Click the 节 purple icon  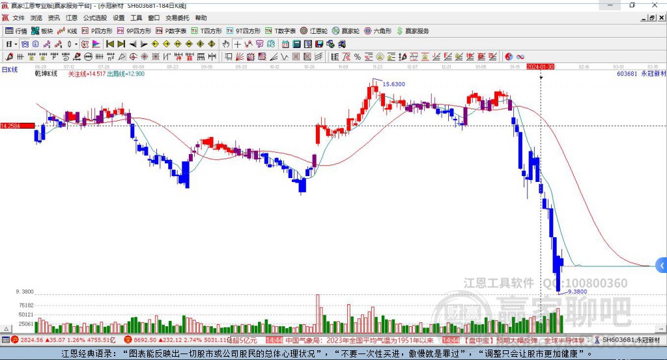[x=259, y=44]
